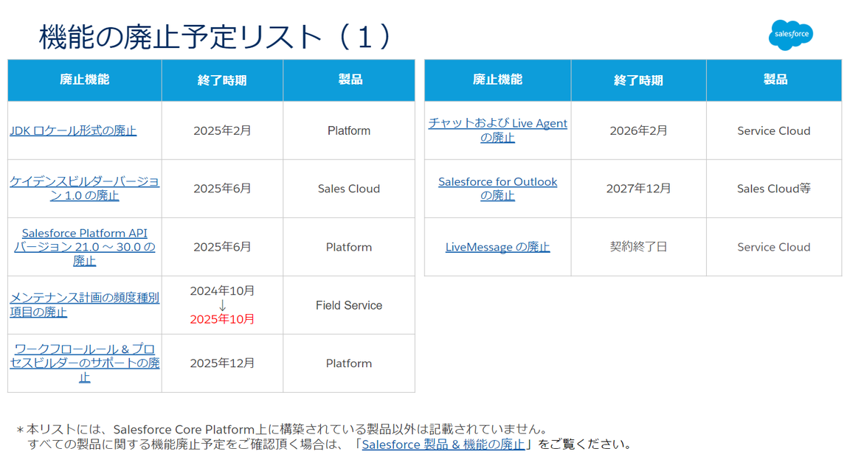Select the slide title 機能の廃止予定リスト（1）
This screenshot has height=454, width=847.
coord(216,37)
